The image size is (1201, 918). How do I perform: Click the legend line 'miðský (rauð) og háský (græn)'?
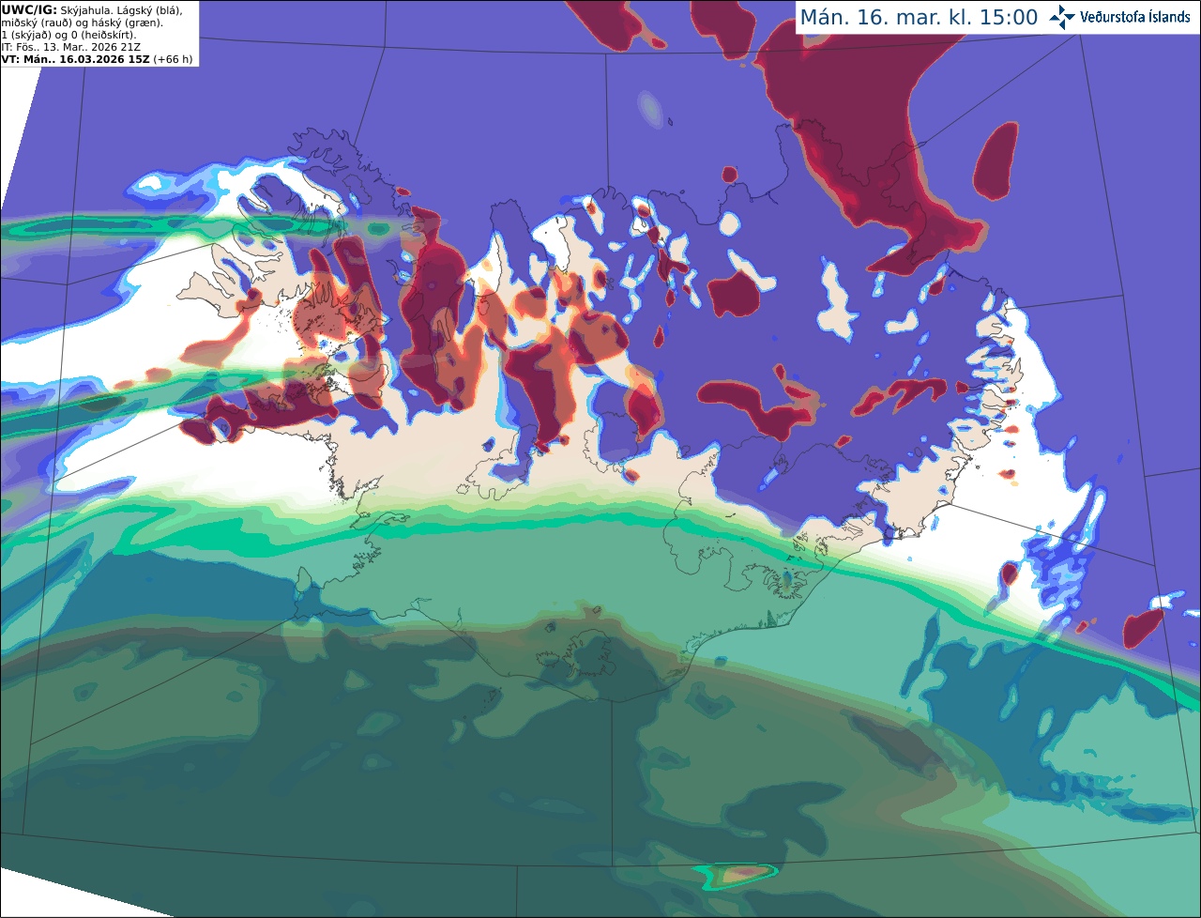pos(82,23)
